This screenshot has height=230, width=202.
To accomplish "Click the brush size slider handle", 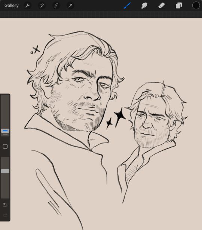I will [5, 131].
